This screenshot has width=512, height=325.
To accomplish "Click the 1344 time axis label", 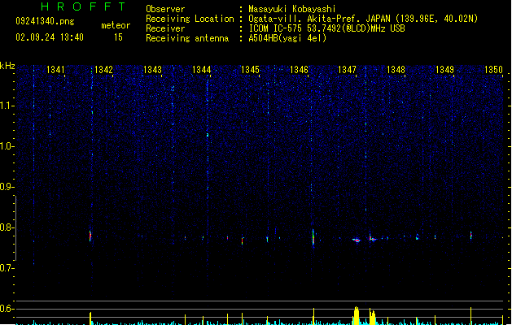I will point(202,69).
